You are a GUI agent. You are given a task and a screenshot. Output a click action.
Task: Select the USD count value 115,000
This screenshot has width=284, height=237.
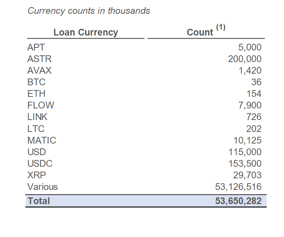coord(245,152)
